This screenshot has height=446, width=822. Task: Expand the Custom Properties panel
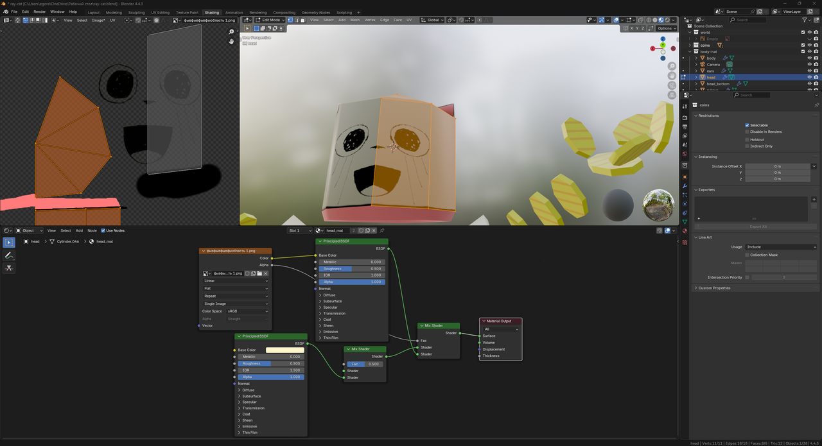point(714,288)
